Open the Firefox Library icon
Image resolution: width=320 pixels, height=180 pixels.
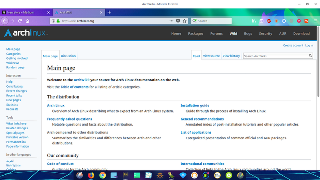pos(254,21)
